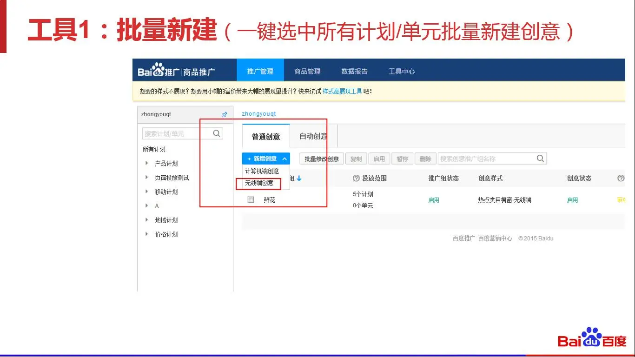Screen dimensions: 635x357
Task: Click the zhongyouqt account name in sidebar
Action: click(x=156, y=114)
